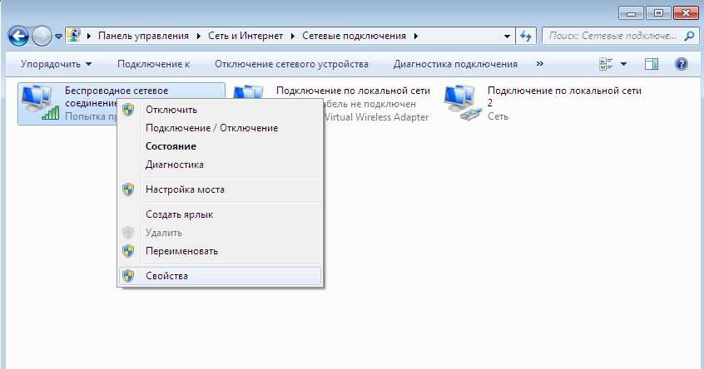Click the search magnifier icon
Image resolution: width=704 pixels, height=369 pixels.
tap(689, 36)
